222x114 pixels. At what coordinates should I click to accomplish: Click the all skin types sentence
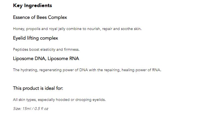point(59,100)
